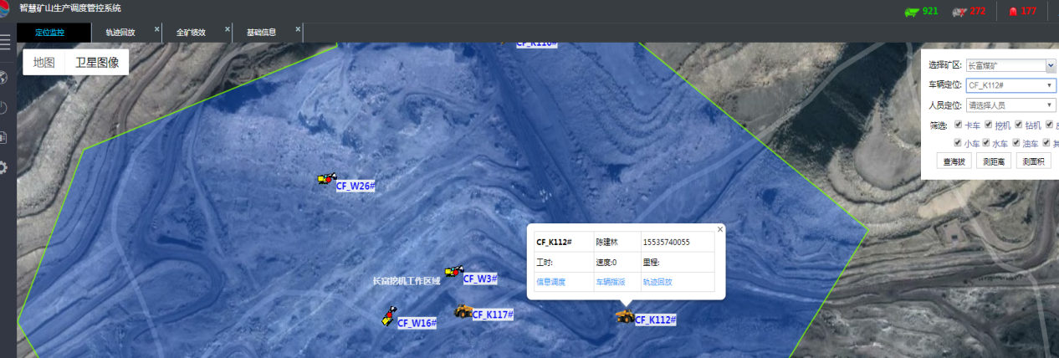Open the 车辆定位 vehicle dropdown
Viewport: 1059px width, 358px height.
pyautogui.click(x=1010, y=85)
